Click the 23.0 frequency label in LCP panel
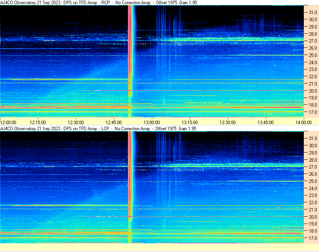 click(x=313, y=195)
